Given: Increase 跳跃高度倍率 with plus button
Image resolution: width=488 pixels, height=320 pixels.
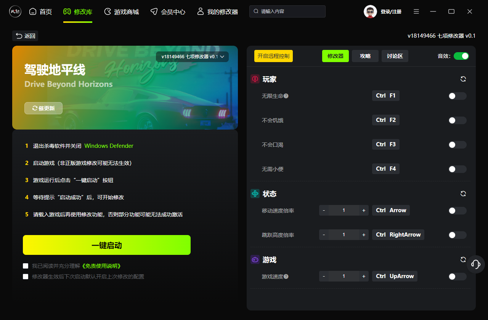Looking at the screenshot, I should point(364,235).
